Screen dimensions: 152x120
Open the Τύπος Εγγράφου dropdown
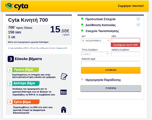pyautogui.click(x=95, y=54)
